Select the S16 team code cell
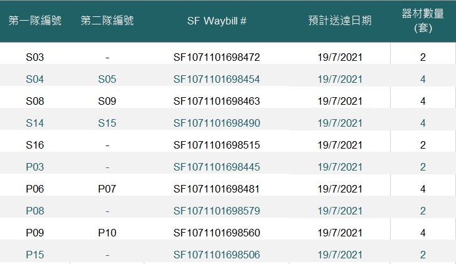The width and height of the screenshot is (456, 264). coord(35,145)
